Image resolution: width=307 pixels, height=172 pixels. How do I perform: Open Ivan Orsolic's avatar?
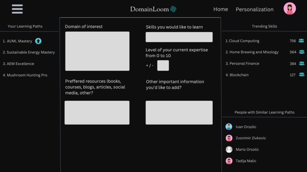point(229,127)
